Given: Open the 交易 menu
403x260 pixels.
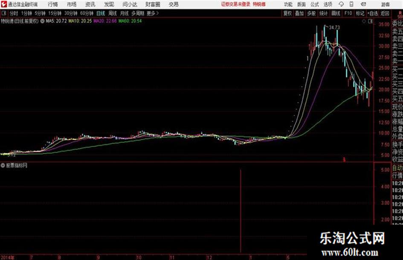Looking at the screenshot, I should pyautogui.click(x=174, y=4).
